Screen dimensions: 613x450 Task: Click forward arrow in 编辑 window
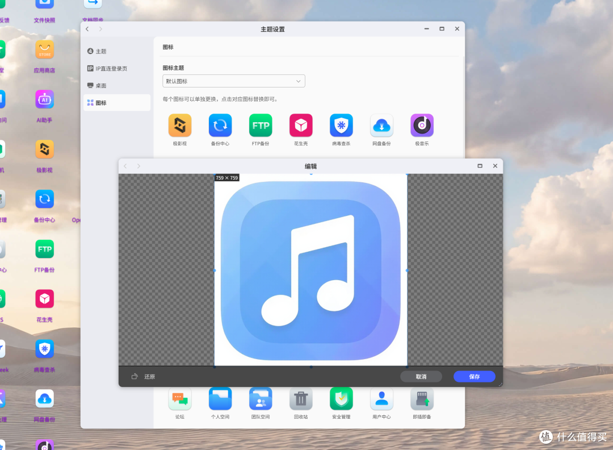[x=139, y=166]
